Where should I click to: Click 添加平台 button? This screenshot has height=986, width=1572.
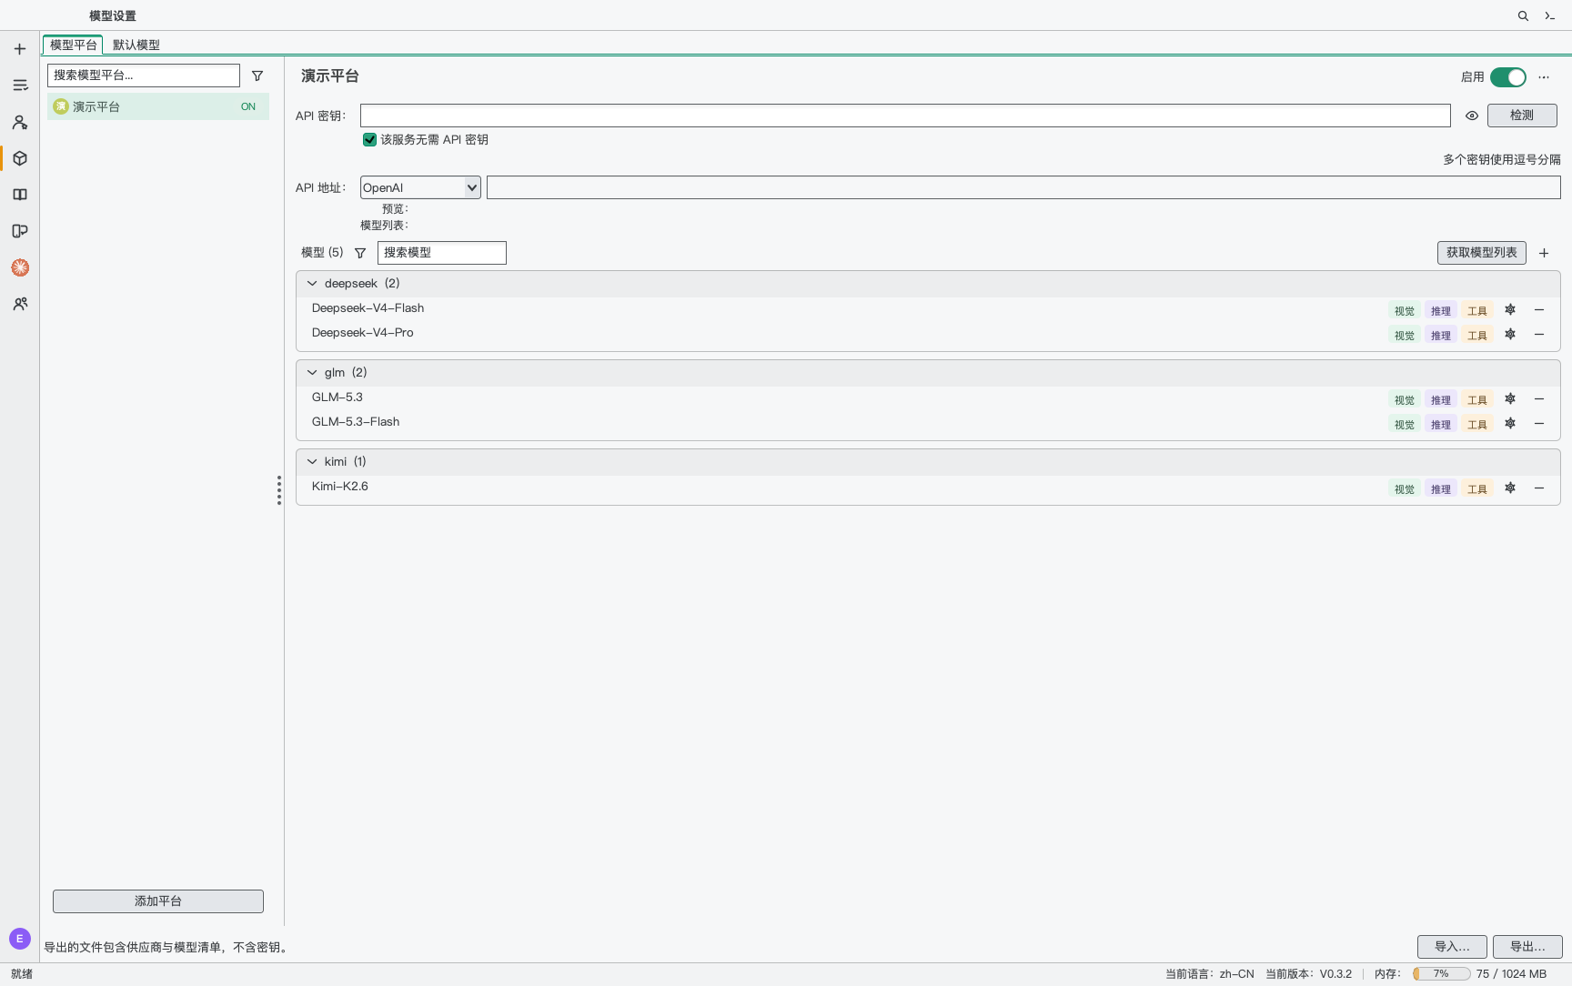coord(158,901)
